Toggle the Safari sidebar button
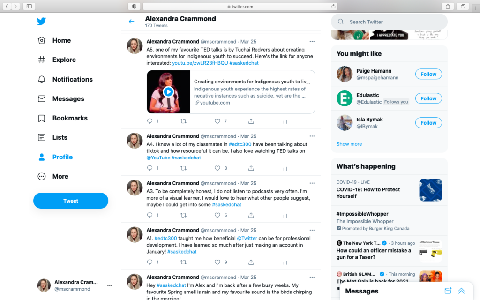The width and height of the screenshot is (480, 300). (29, 6)
